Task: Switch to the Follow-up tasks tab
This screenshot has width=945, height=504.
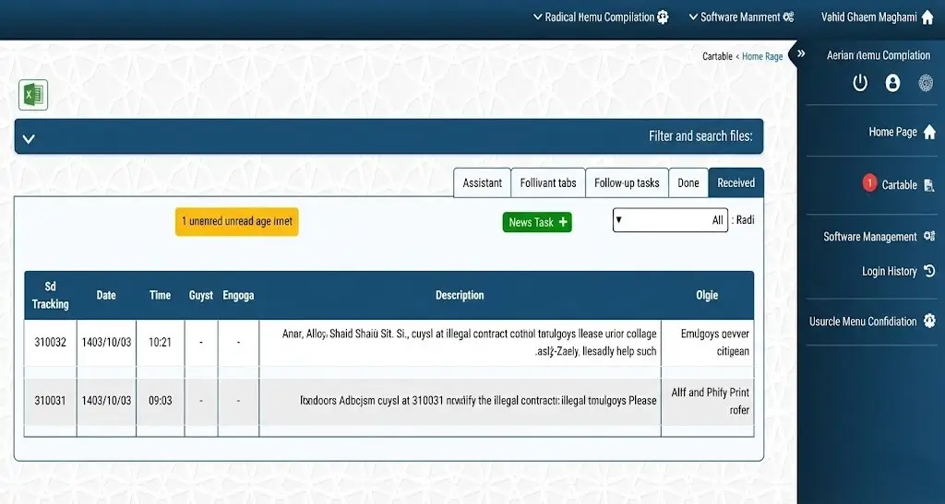Action: point(627,182)
